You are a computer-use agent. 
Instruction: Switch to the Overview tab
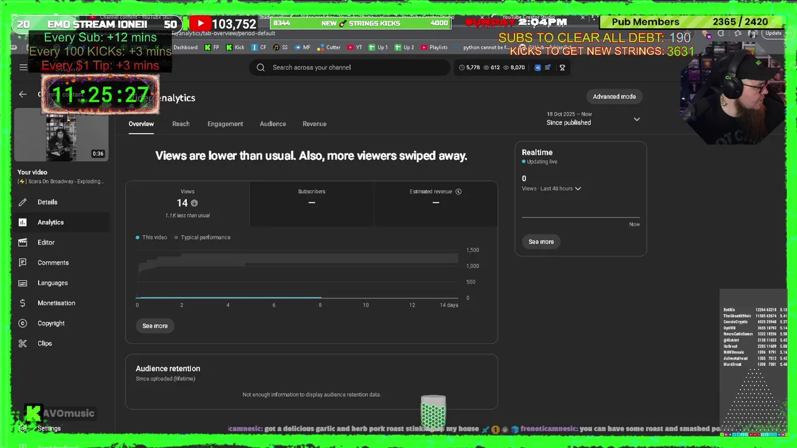[141, 124]
